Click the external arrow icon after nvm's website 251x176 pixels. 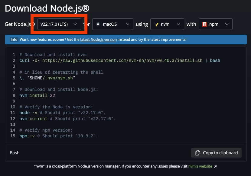[x=215, y=166]
